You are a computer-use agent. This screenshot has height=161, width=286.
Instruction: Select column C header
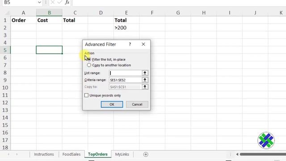point(75,13)
